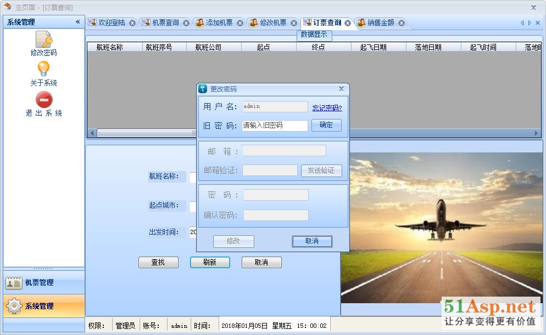Open the 机票管理 navigation group
Screen dimensions: 546x335
[x=44, y=282]
